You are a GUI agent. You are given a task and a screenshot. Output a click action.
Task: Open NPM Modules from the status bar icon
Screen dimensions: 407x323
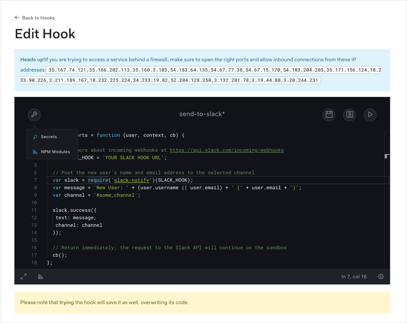[x=41, y=276]
